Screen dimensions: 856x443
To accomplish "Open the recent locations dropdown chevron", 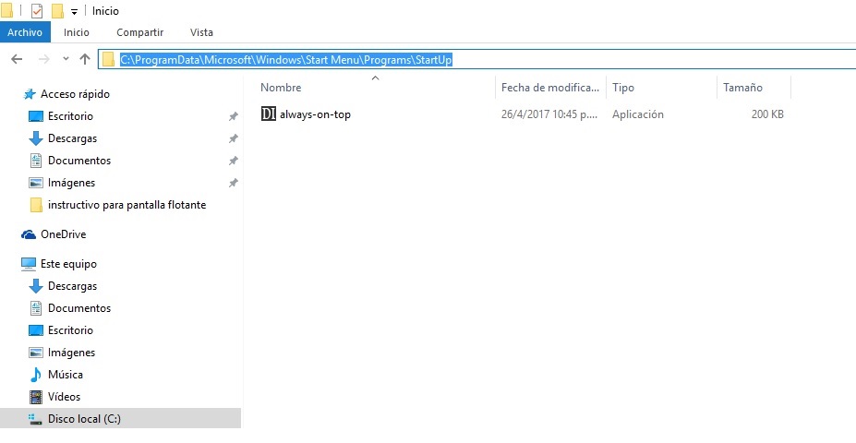I will [65, 59].
